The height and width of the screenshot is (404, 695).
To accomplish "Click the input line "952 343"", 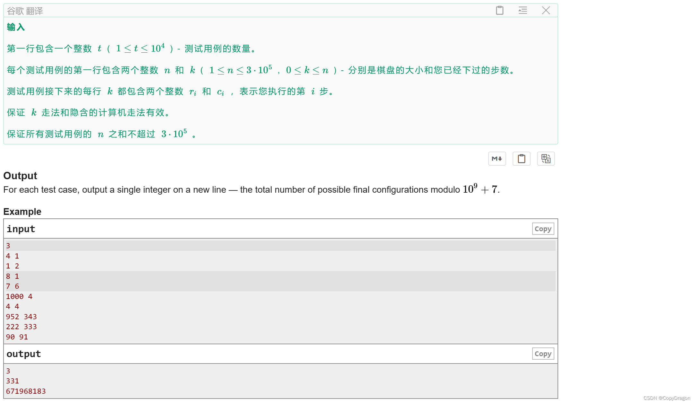I will click(21, 317).
